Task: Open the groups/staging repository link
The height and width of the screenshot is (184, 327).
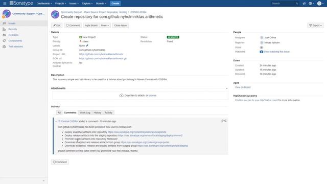Action: [162, 146]
